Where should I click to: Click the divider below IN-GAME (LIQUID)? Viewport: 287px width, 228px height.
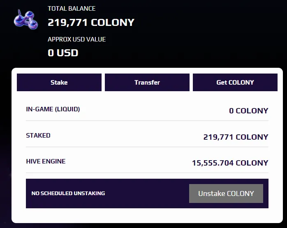[147, 121]
